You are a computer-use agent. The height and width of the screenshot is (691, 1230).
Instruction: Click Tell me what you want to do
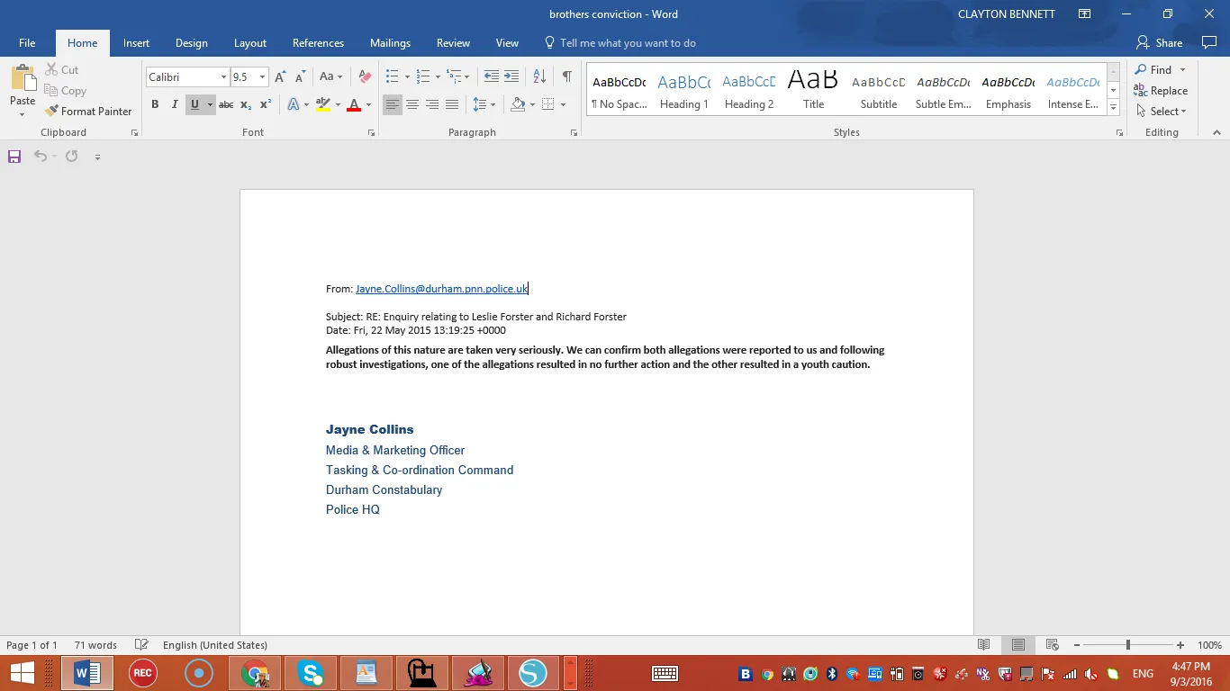(620, 42)
